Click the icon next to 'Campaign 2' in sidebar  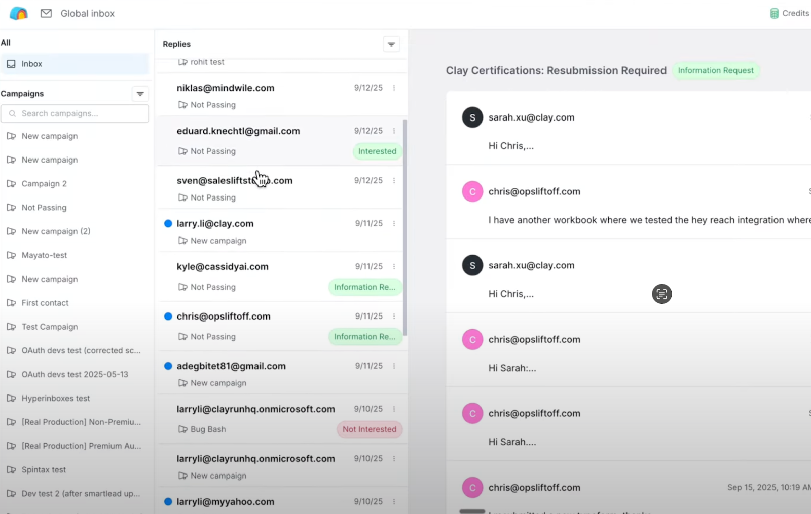coord(11,183)
